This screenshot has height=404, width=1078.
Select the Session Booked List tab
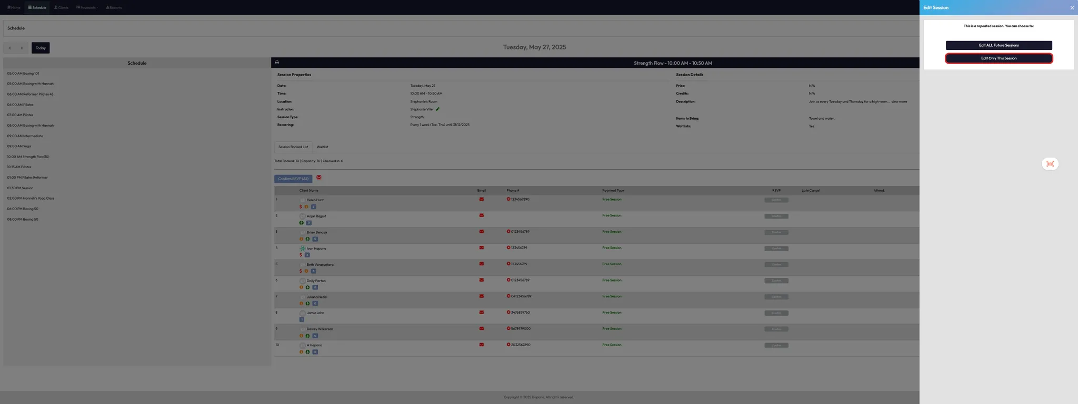coord(293,147)
